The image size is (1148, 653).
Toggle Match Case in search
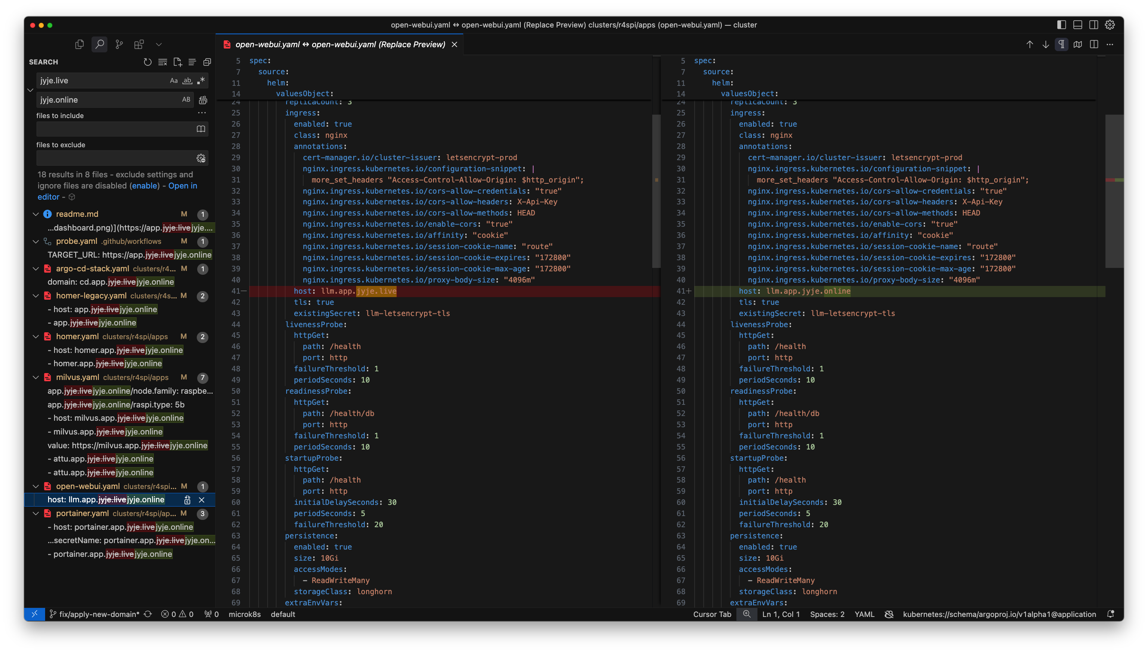pyautogui.click(x=174, y=80)
